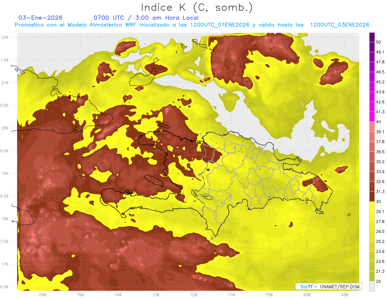Click the bright yellow swatch between 29.1 and 30
The height and width of the screenshot is (299, 387).
tap(372, 207)
